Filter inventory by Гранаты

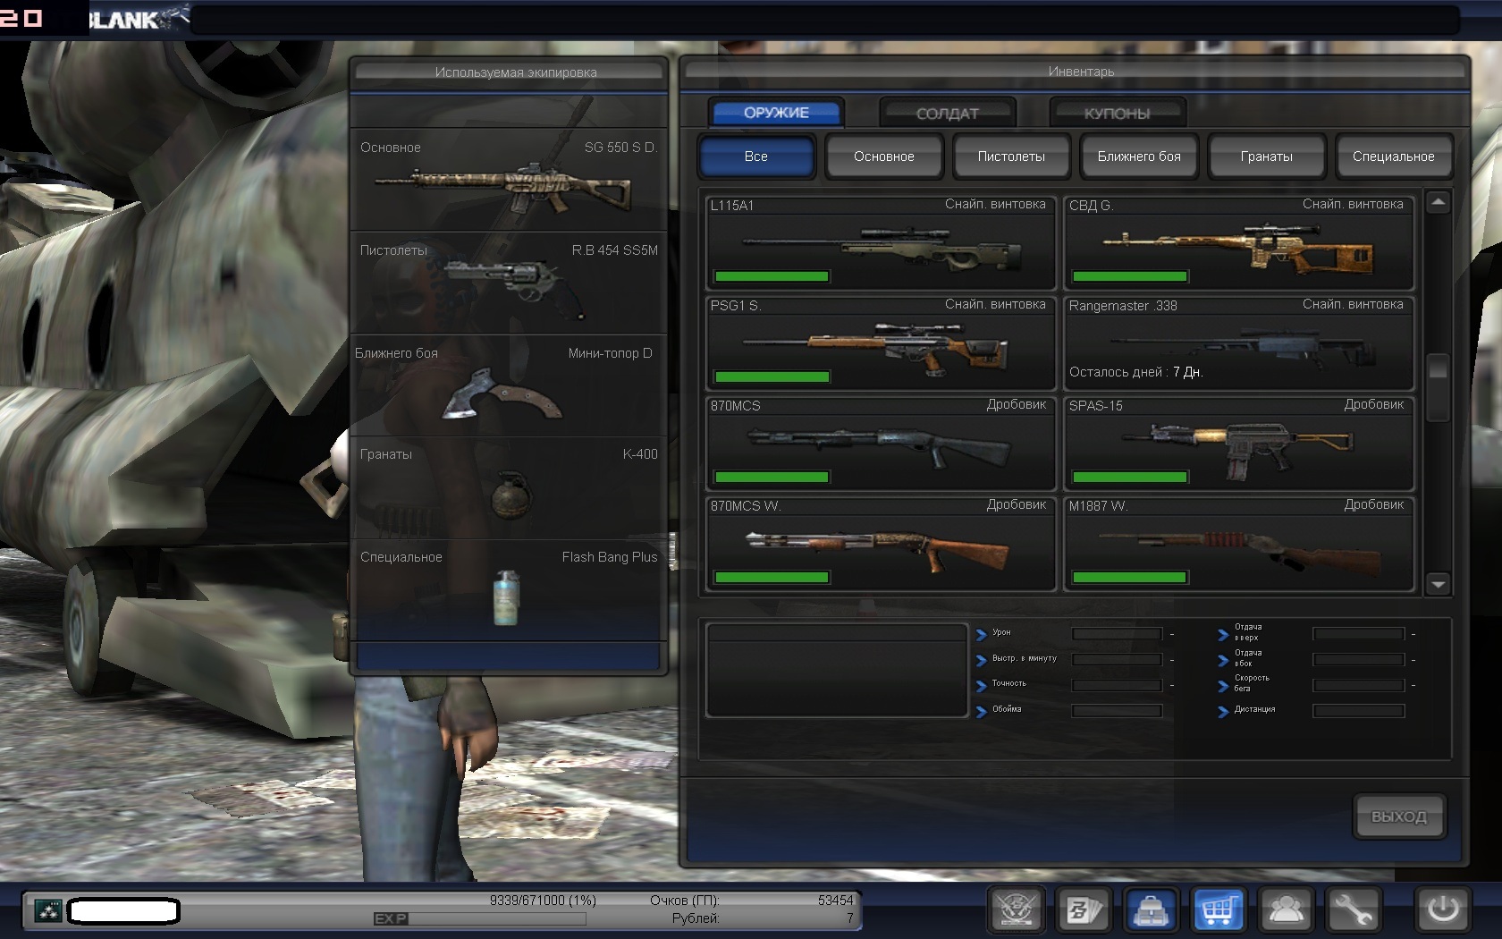(1266, 156)
